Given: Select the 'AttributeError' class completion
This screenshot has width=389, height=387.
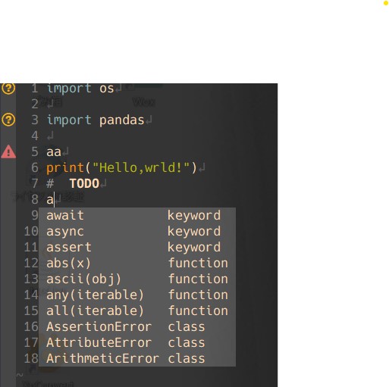Looking at the screenshot, I should 137,343.
